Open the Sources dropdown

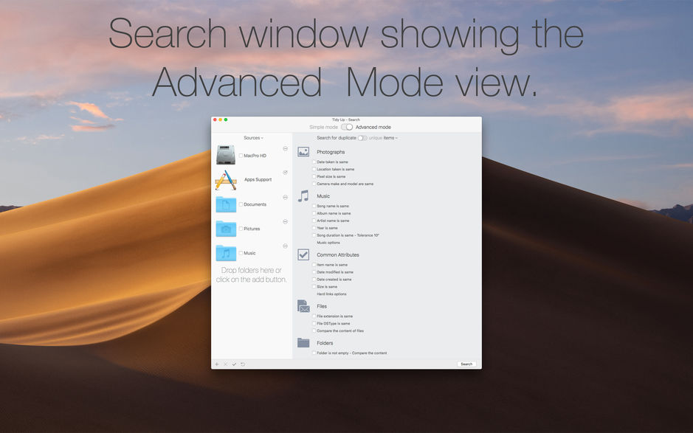(x=253, y=138)
